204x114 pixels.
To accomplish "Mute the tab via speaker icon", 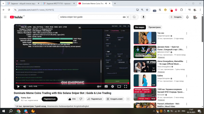I will tap(106, 3).
